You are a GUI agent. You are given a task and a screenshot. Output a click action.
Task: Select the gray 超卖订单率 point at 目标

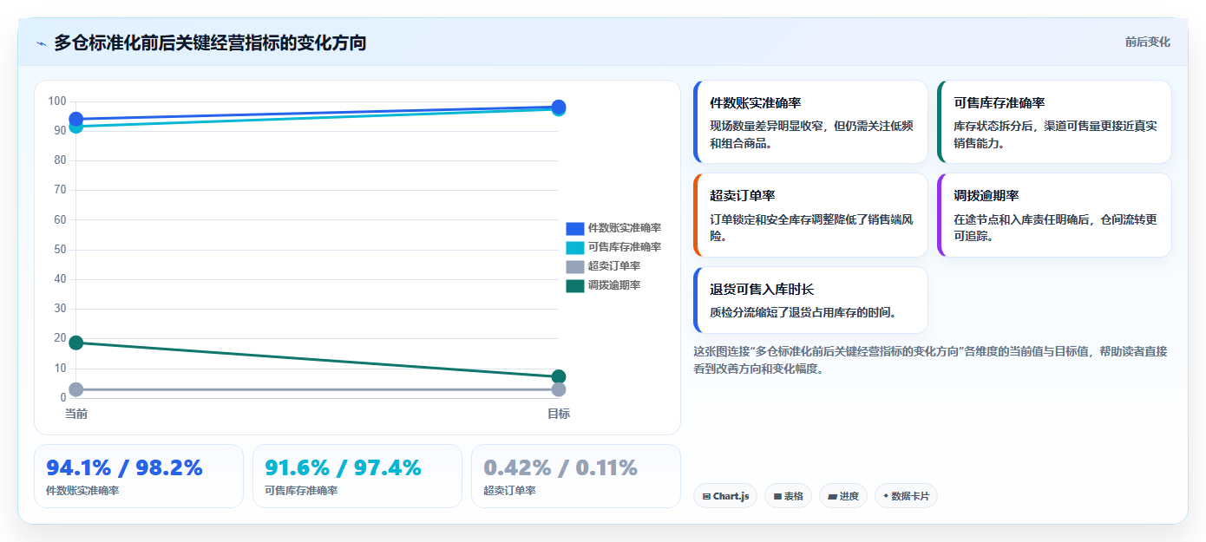tap(559, 389)
